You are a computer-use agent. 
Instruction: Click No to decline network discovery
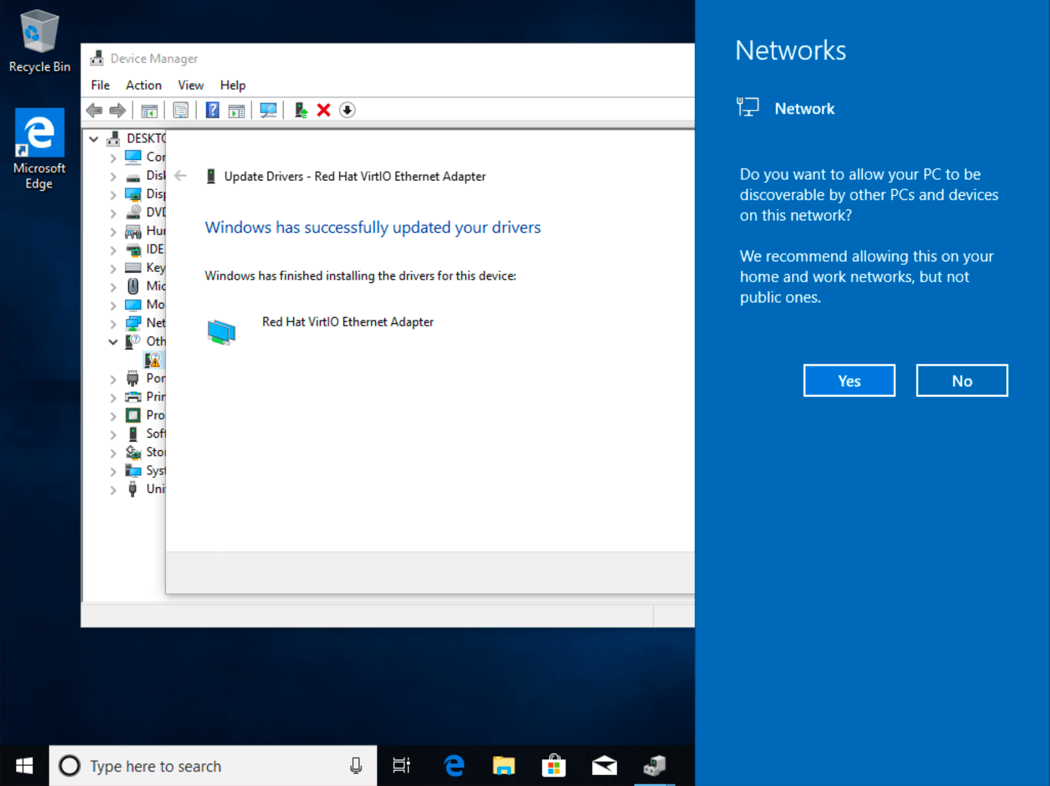point(962,380)
